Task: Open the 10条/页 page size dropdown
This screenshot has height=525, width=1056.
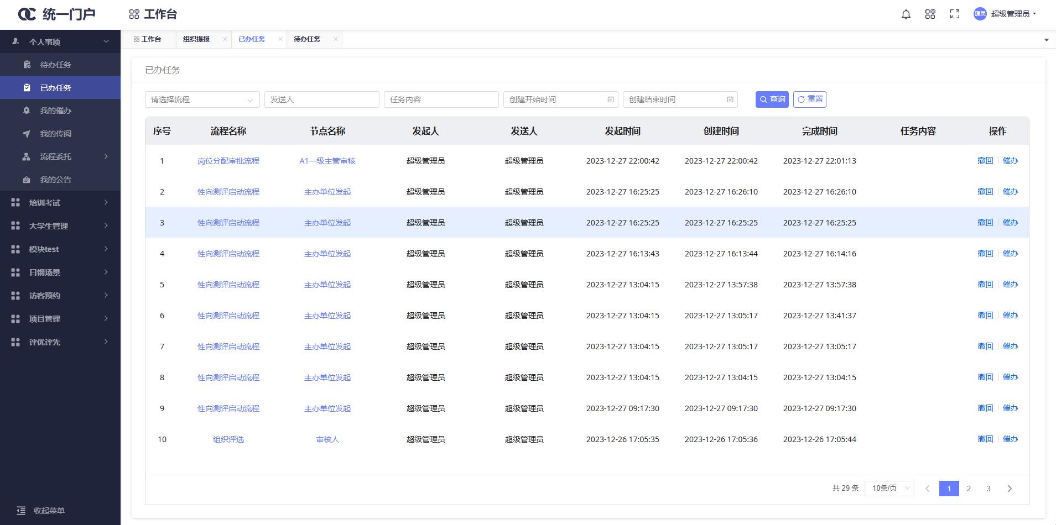Action: tap(889, 489)
